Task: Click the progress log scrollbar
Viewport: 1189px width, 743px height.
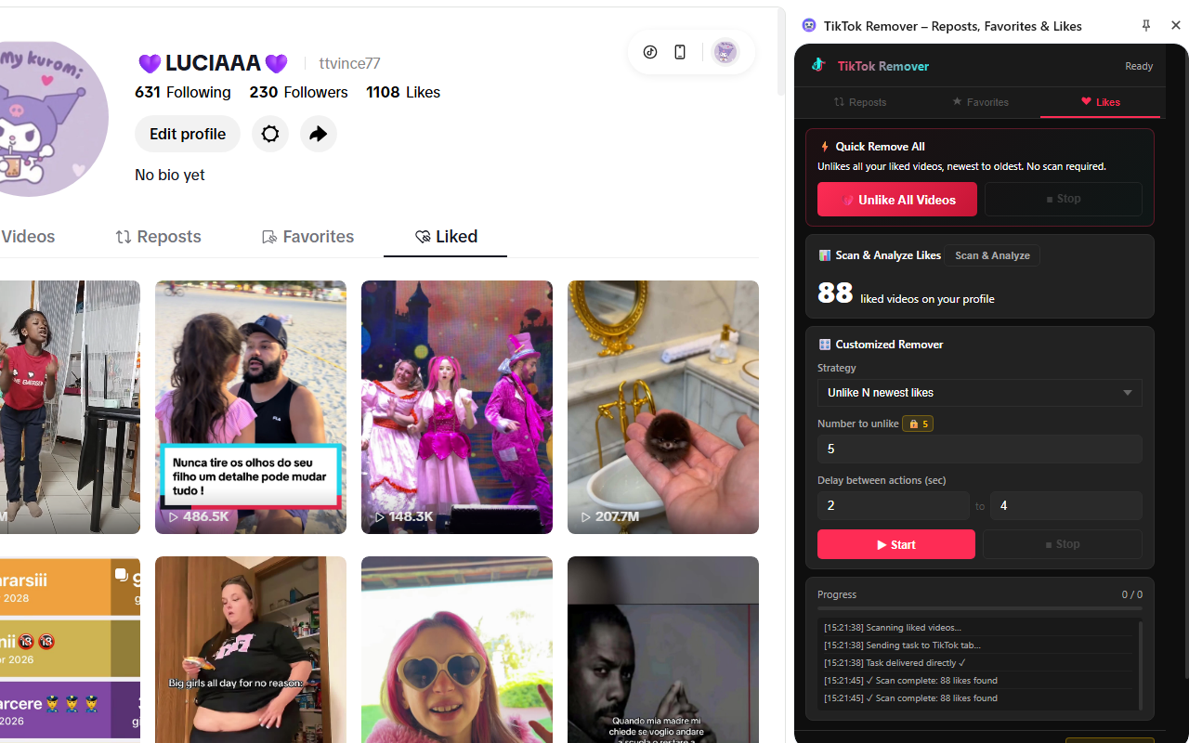Action: point(1140,665)
